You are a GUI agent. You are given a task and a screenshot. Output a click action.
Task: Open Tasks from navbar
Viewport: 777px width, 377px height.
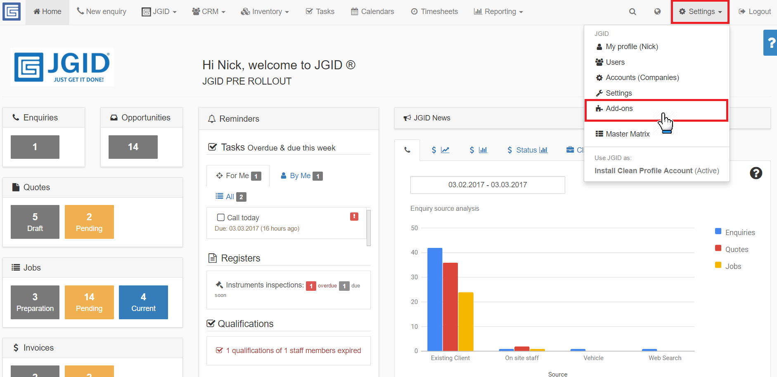pyautogui.click(x=320, y=12)
